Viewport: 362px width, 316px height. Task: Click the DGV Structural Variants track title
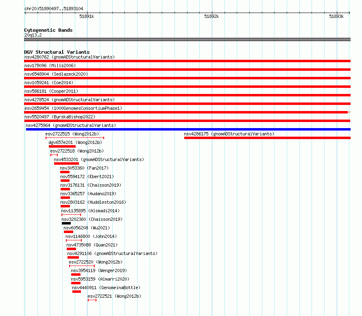tap(57, 52)
